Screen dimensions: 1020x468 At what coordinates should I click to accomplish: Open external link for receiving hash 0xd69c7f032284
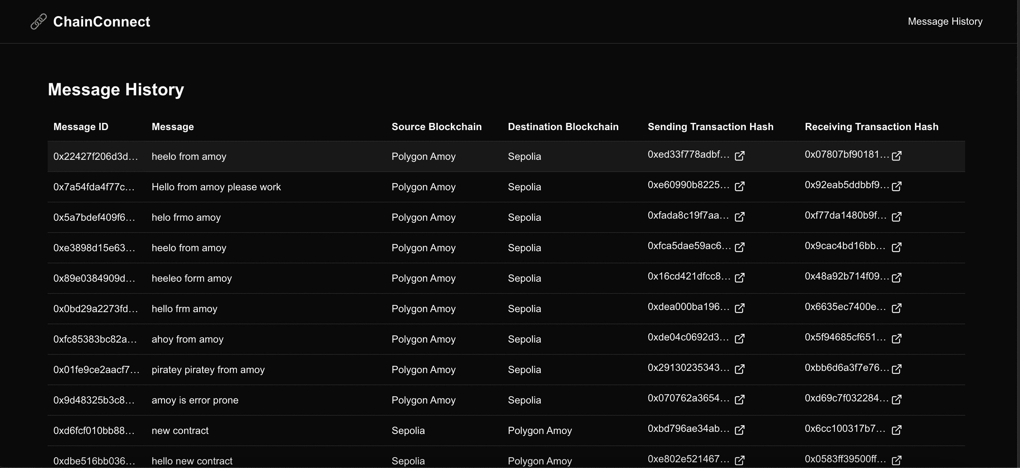[x=896, y=400]
